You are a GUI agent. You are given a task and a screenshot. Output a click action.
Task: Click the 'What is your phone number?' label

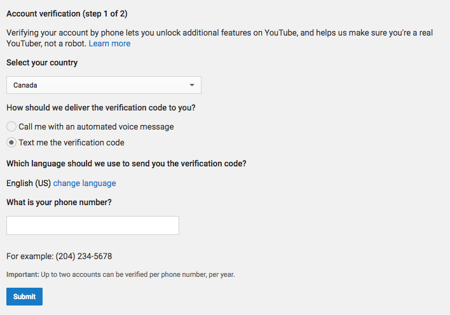click(x=59, y=202)
